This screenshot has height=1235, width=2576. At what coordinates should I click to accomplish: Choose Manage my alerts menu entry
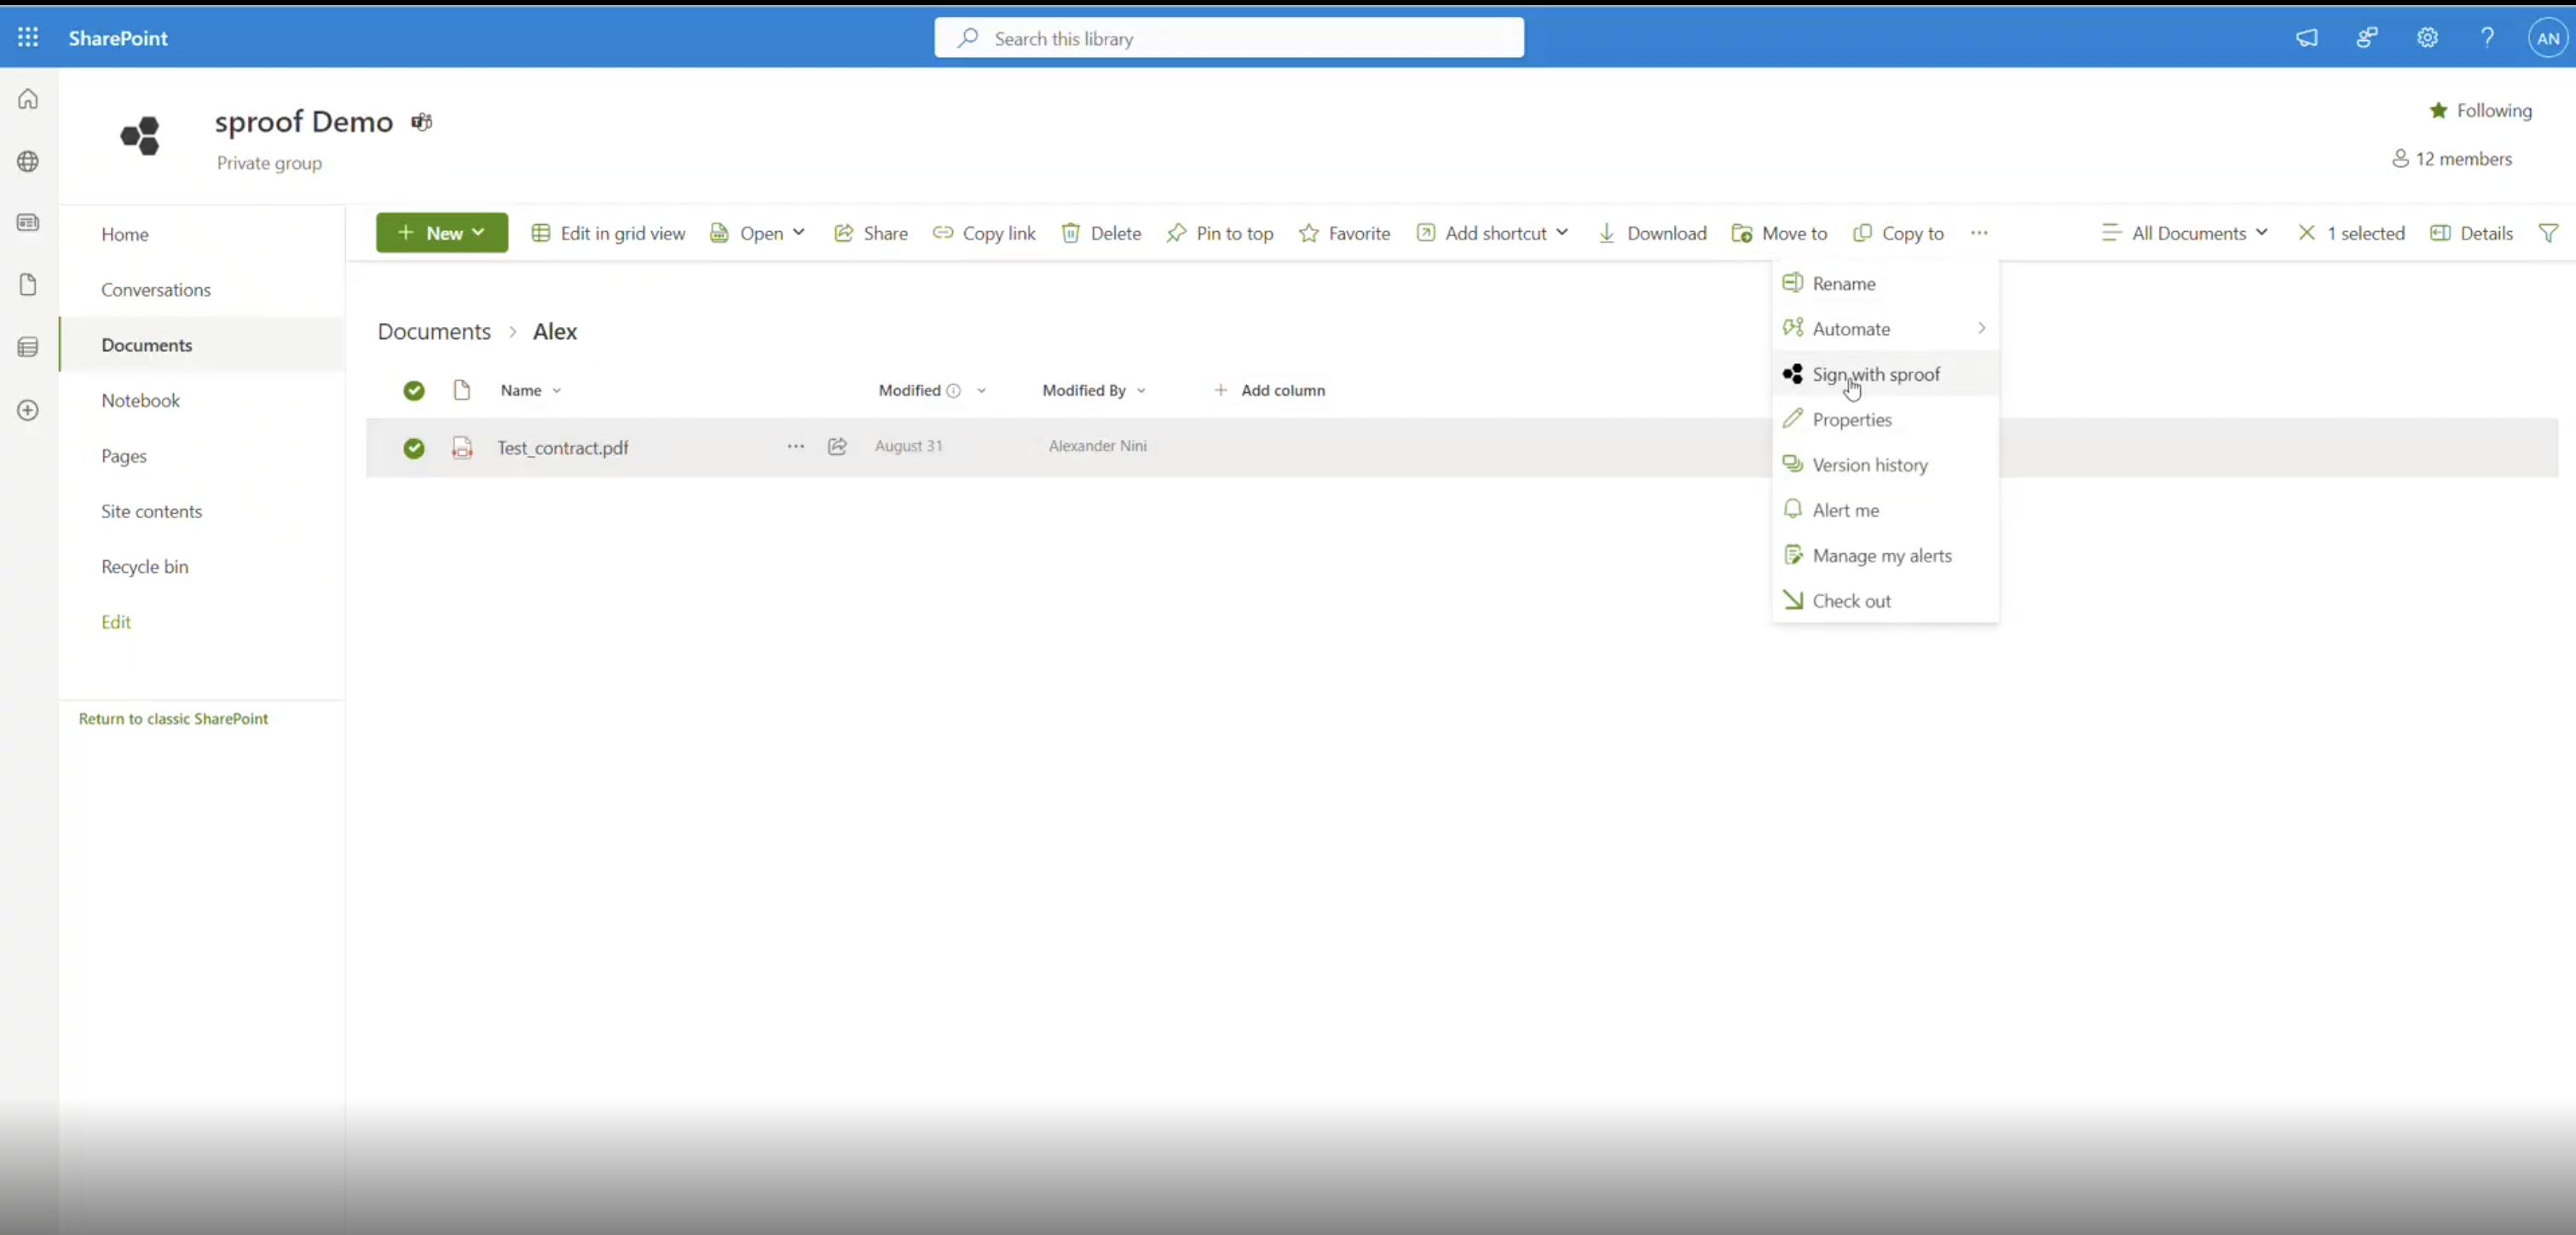click(1885, 556)
